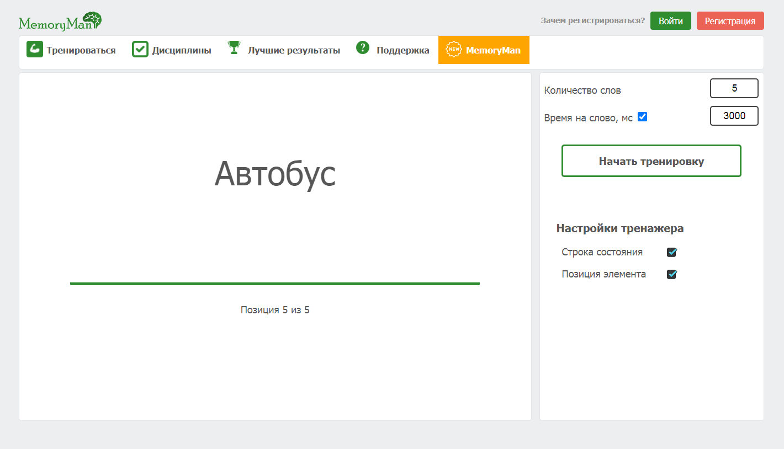Open the Дисциплины menu item

(x=172, y=50)
